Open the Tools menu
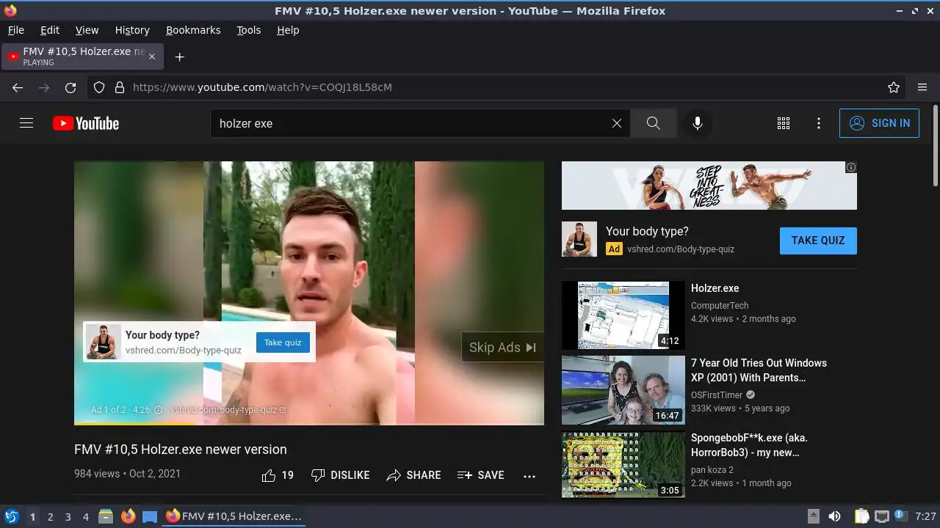The width and height of the screenshot is (940, 528). point(248,30)
